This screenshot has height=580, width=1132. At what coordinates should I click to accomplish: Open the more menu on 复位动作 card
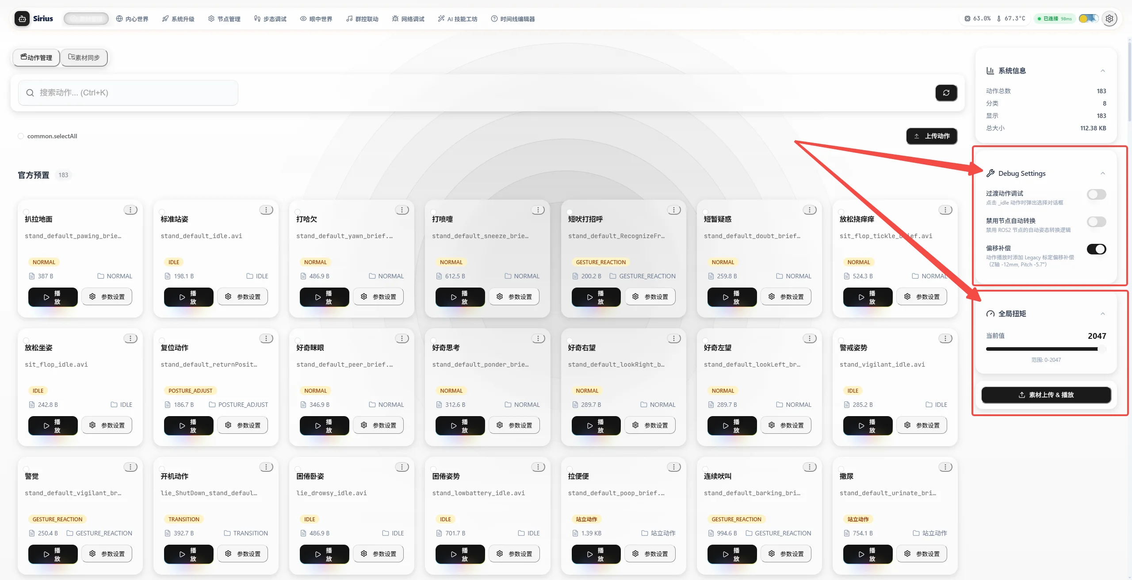[266, 338]
